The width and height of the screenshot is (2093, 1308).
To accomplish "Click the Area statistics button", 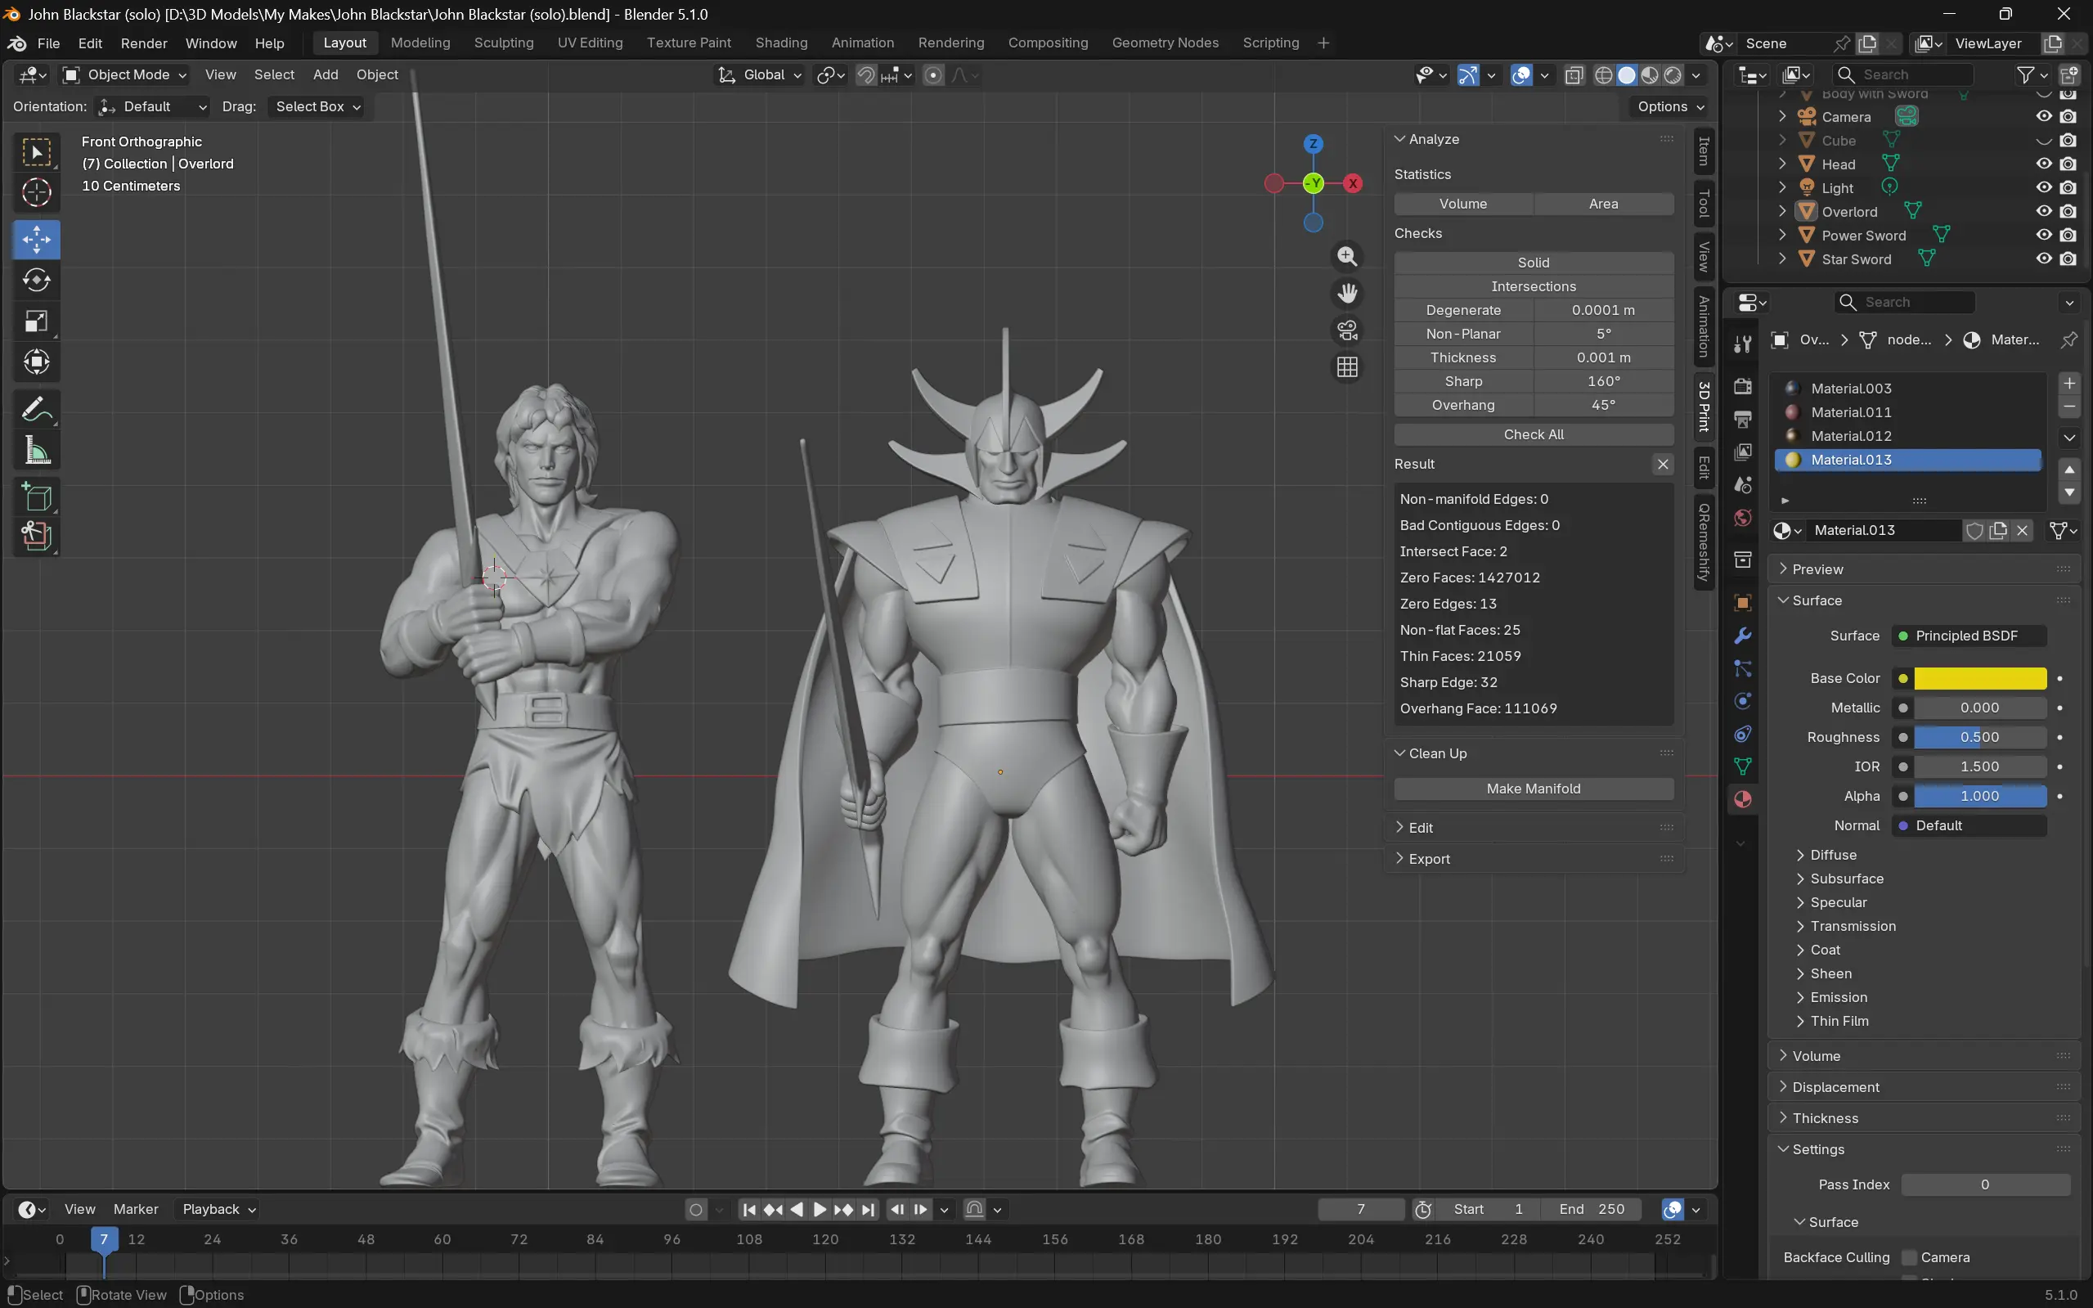I will point(1603,205).
